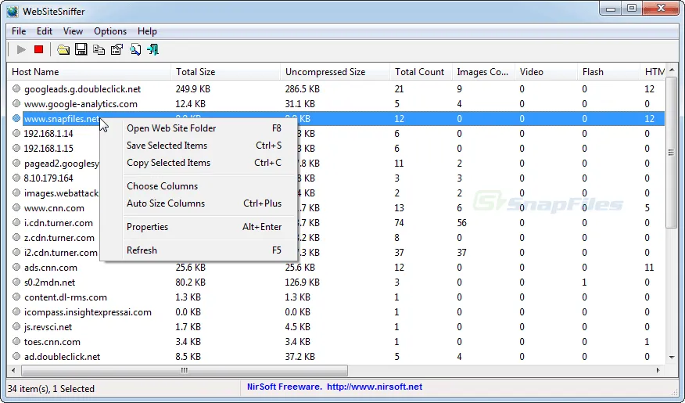Click the grayed-out Start Capture play icon
The image size is (685, 403).
21,50
